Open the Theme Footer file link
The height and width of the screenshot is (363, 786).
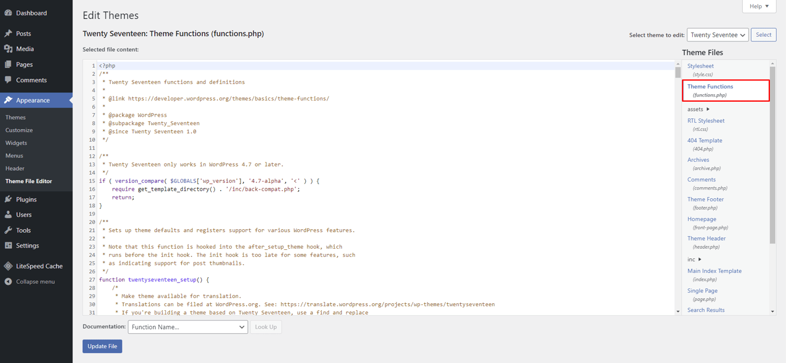coord(705,199)
